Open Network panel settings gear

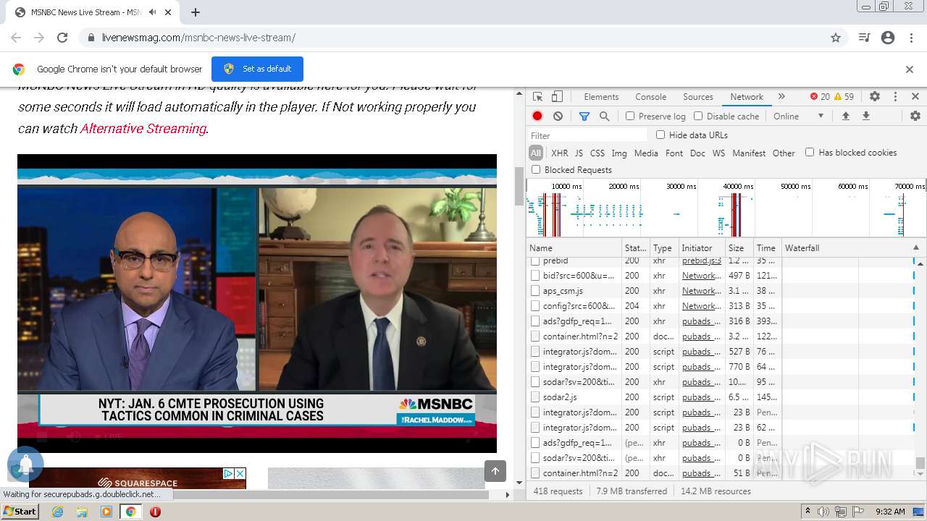pyautogui.click(x=915, y=116)
